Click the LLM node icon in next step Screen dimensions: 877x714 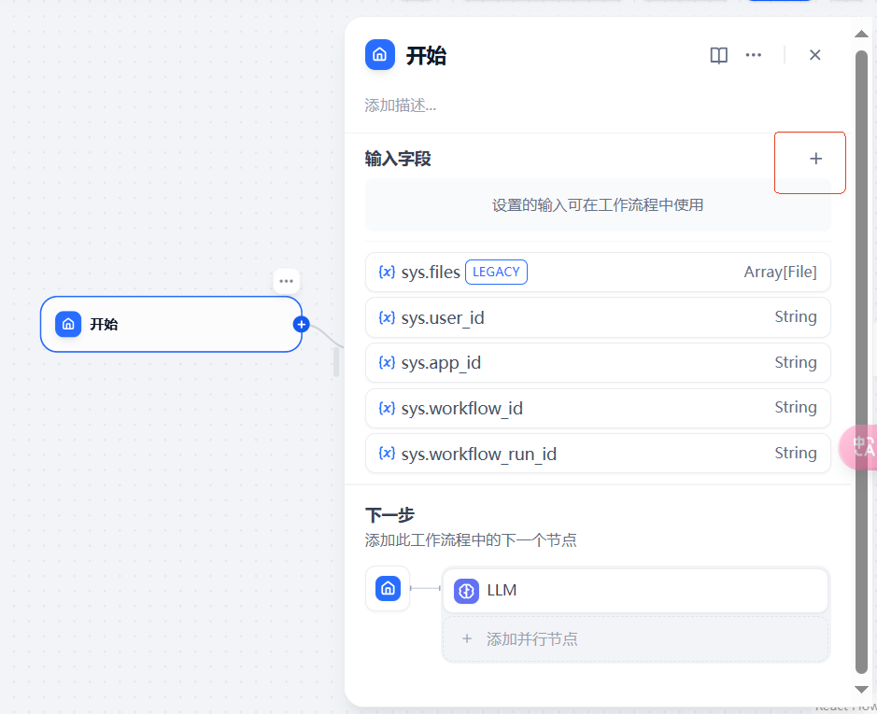pyautogui.click(x=466, y=591)
